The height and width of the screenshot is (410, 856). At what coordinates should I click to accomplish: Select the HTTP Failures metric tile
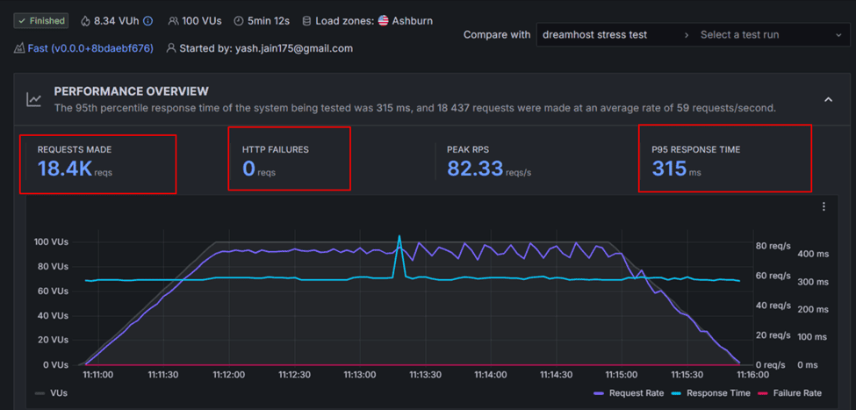click(289, 158)
